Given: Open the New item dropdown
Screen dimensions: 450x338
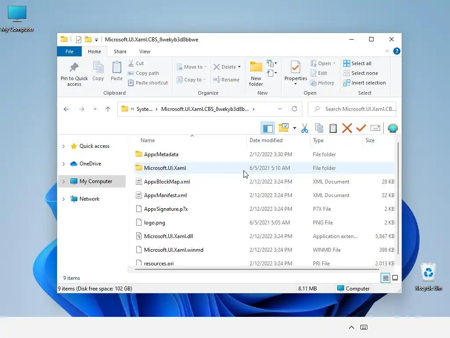Looking at the screenshot, I should (x=272, y=63).
